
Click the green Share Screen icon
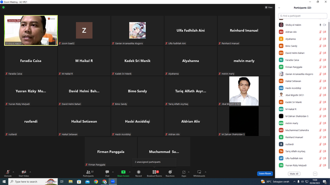coord(123,172)
